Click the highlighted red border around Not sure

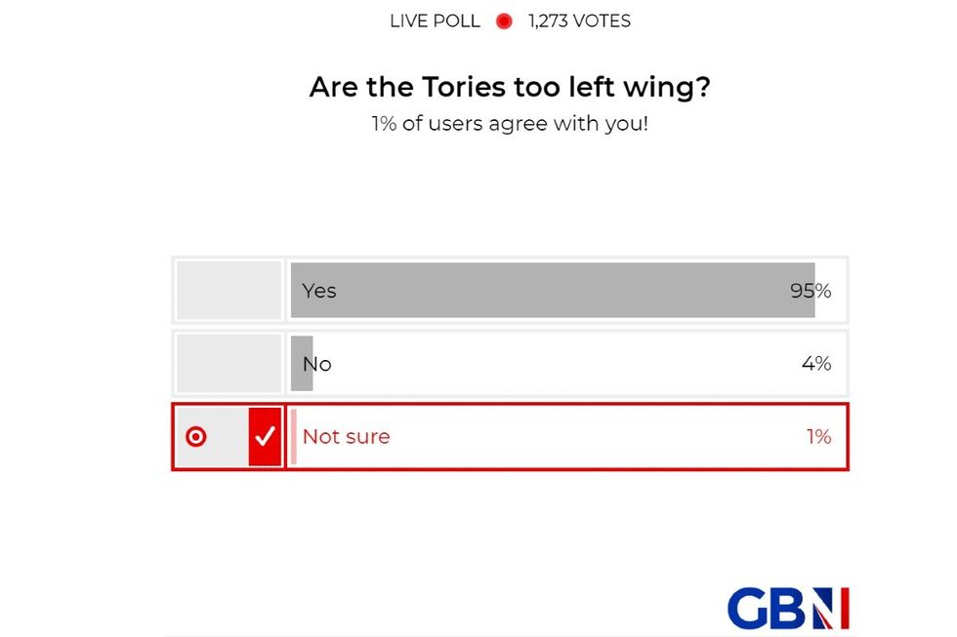coord(510,403)
